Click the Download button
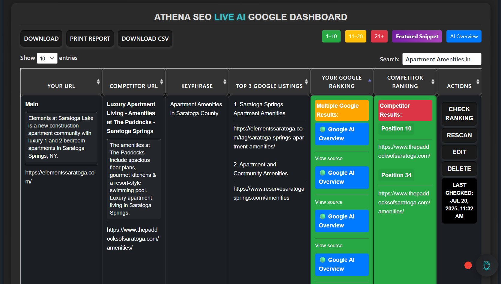 (41, 39)
